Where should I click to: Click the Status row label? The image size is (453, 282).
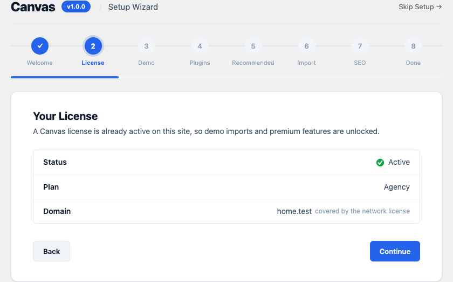(55, 162)
